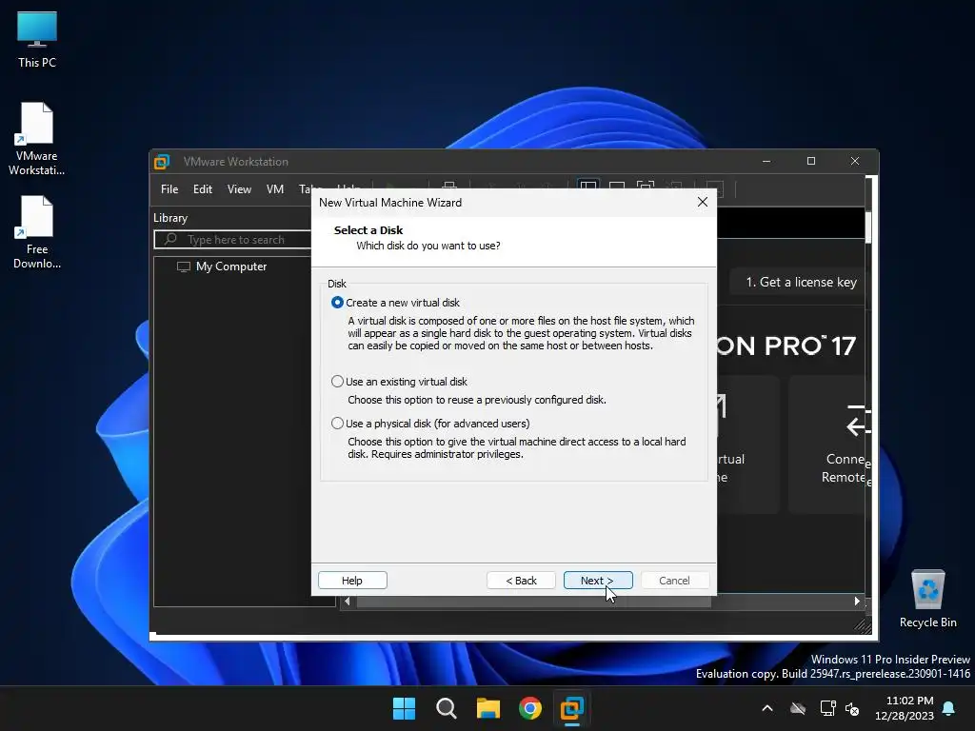Image resolution: width=975 pixels, height=731 pixels.
Task: Open File Explorer from the taskbar
Action: (488, 708)
